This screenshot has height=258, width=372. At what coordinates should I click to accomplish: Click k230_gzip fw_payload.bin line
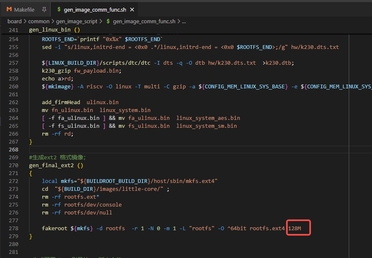[x=82, y=71]
